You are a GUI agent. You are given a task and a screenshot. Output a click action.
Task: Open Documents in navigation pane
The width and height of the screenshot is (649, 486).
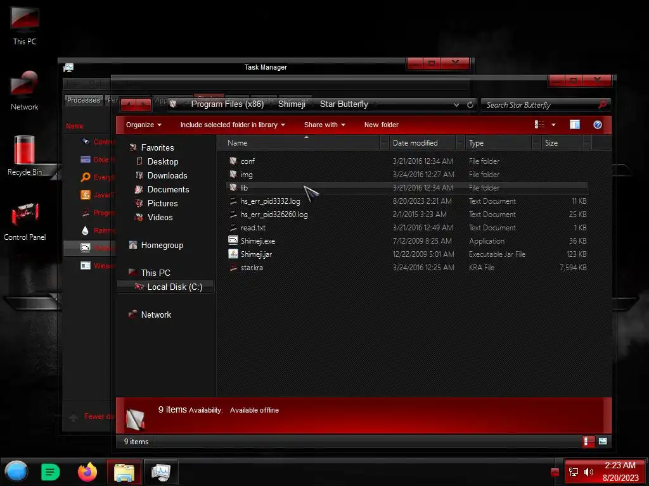point(168,189)
